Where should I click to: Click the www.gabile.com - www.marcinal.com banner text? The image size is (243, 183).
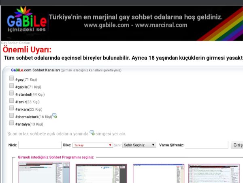136,25
